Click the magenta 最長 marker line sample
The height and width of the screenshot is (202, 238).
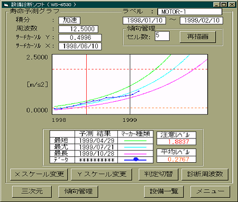click(x=135, y=154)
